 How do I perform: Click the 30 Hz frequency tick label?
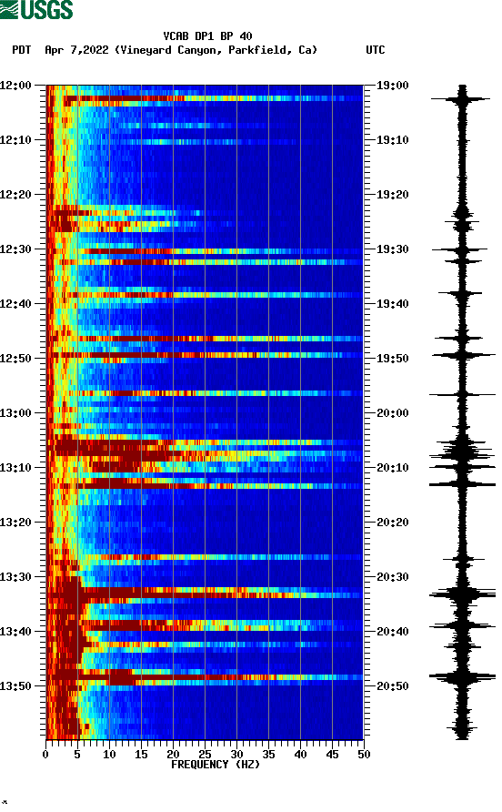[236, 755]
